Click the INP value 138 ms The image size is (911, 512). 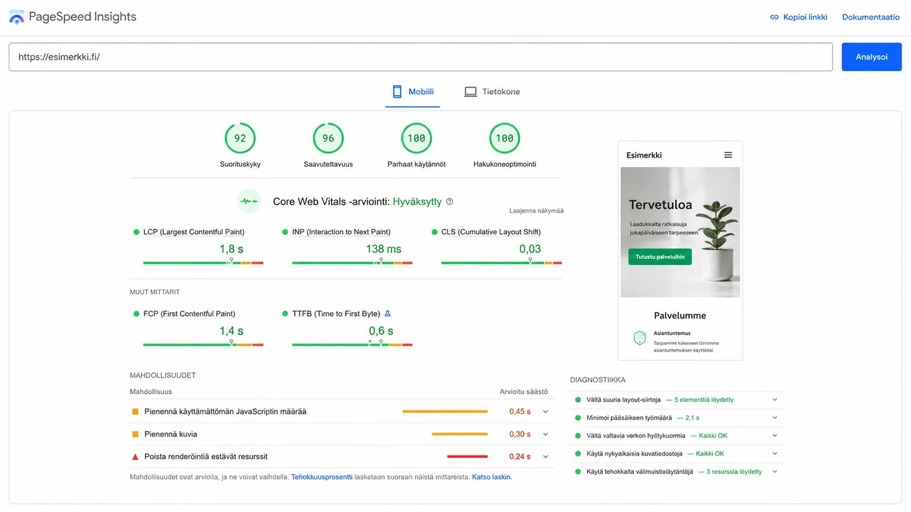[383, 249]
